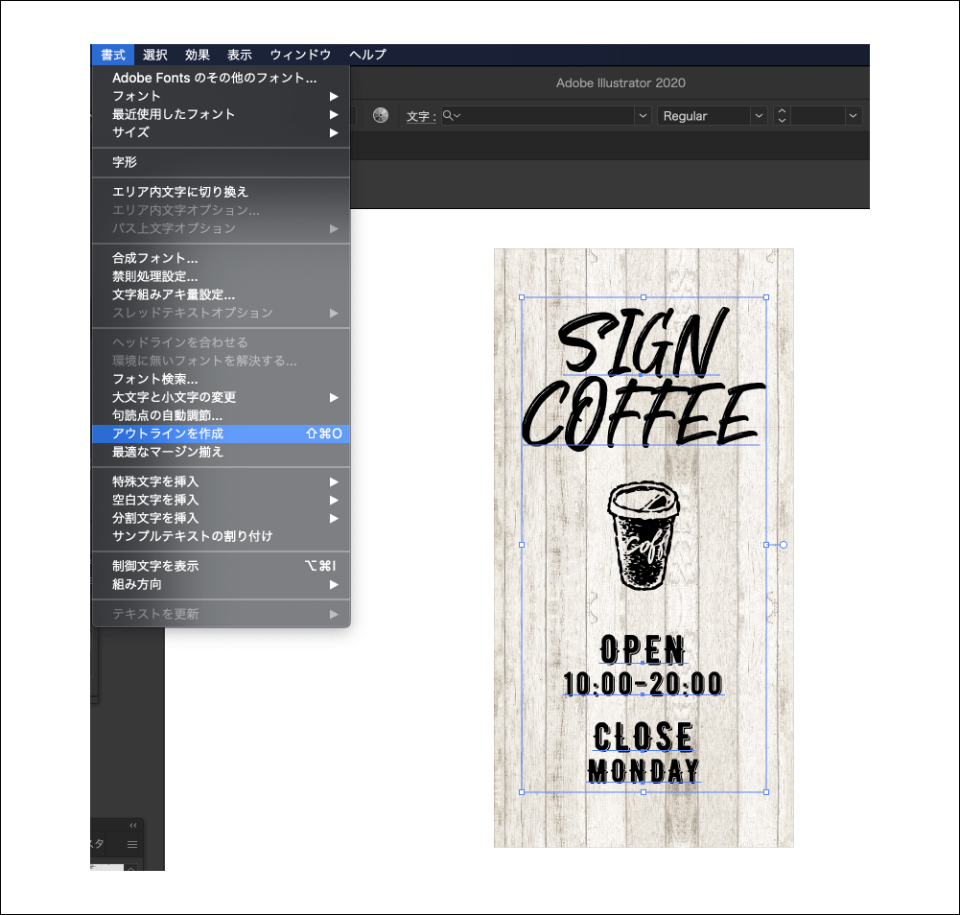Viewport: 960px width, 915px height.
Task: Expand the フォント submenu
Action: coord(221,96)
